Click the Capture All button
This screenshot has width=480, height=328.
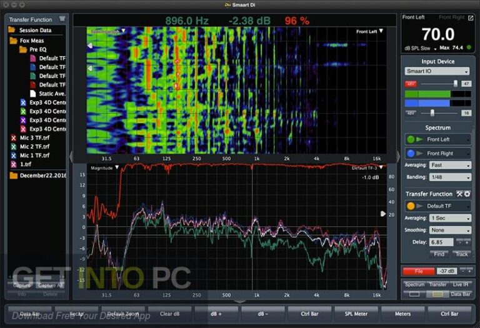coord(51,285)
